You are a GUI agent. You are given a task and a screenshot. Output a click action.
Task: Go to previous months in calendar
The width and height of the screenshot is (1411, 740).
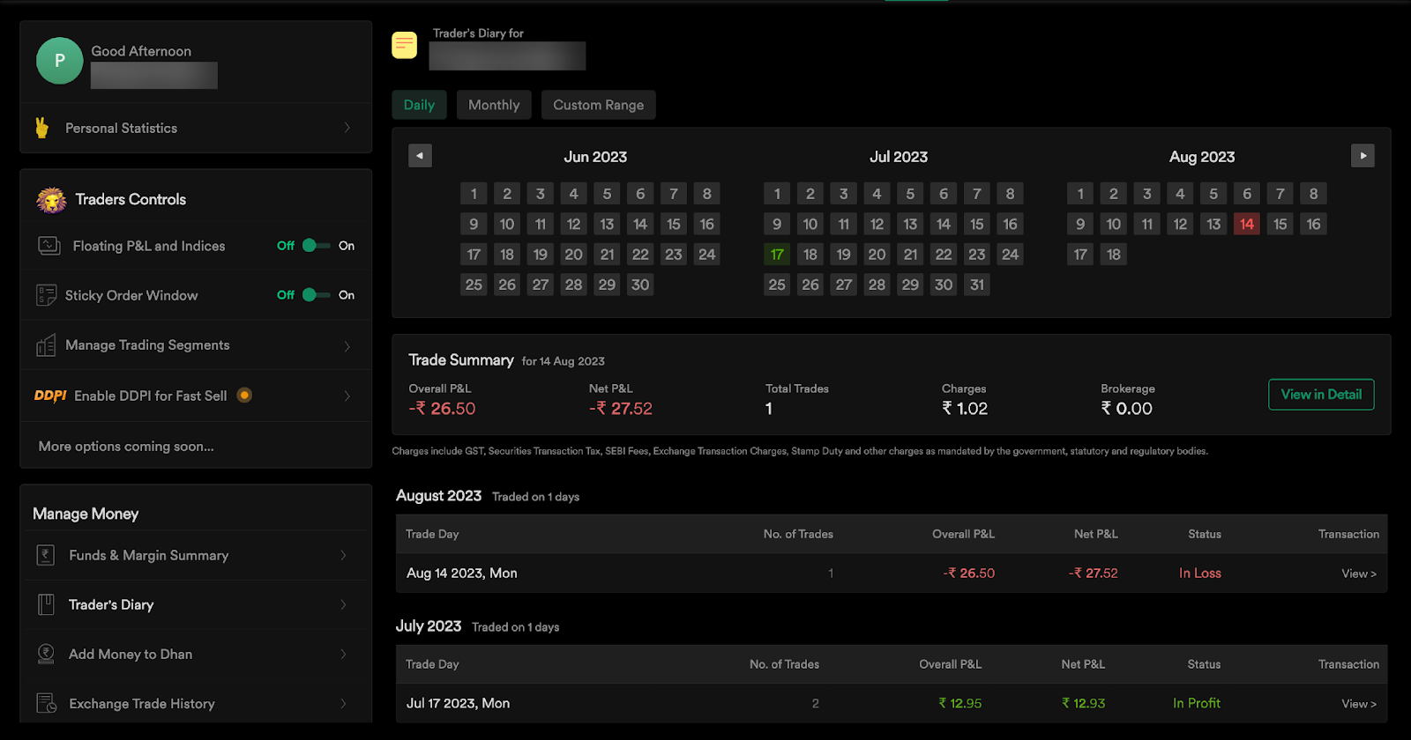(420, 156)
